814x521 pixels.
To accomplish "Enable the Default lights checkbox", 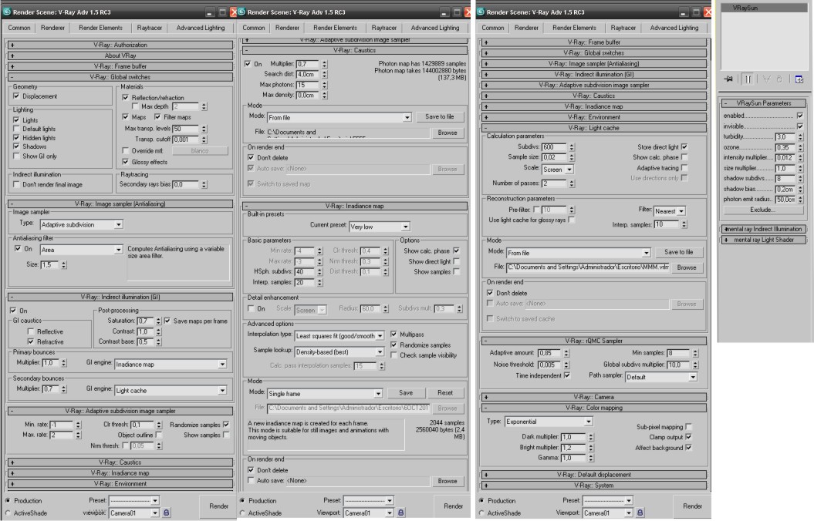I will [17, 129].
